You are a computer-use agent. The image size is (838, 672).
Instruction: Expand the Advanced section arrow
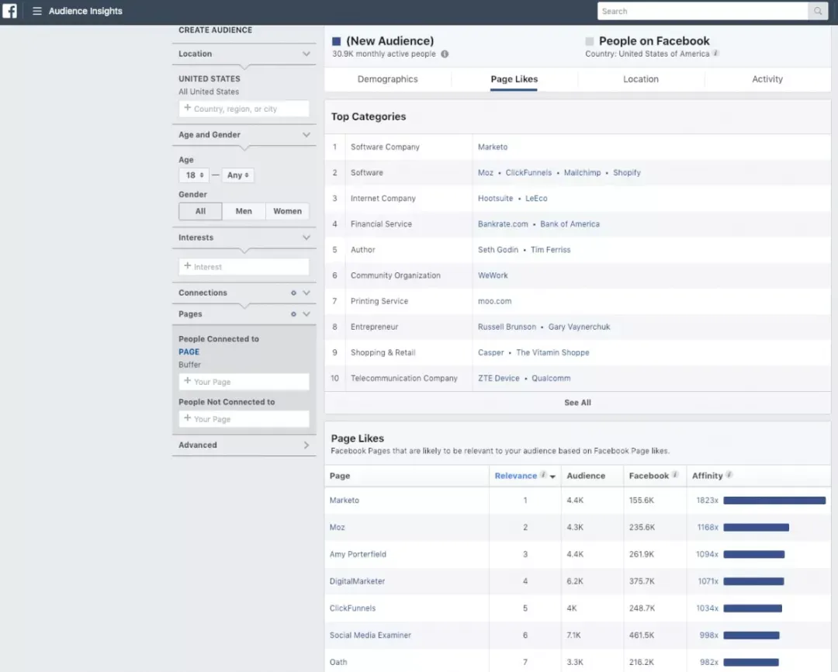coord(306,445)
